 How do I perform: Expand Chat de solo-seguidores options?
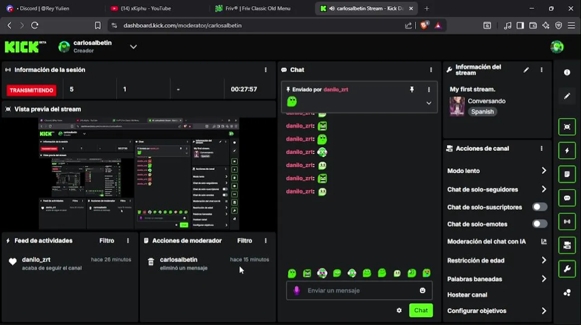(544, 189)
